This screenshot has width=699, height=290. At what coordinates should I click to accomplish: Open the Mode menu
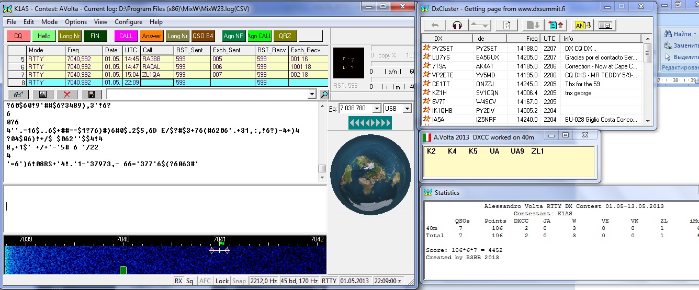(x=49, y=22)
